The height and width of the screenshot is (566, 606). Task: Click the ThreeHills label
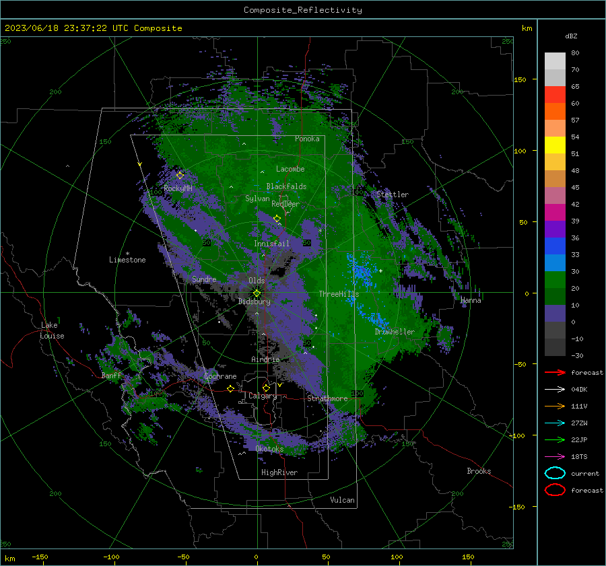[339, 294]
